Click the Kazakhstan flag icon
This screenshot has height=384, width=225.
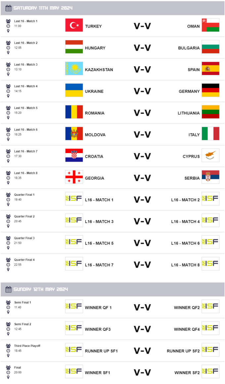(74, 69)
